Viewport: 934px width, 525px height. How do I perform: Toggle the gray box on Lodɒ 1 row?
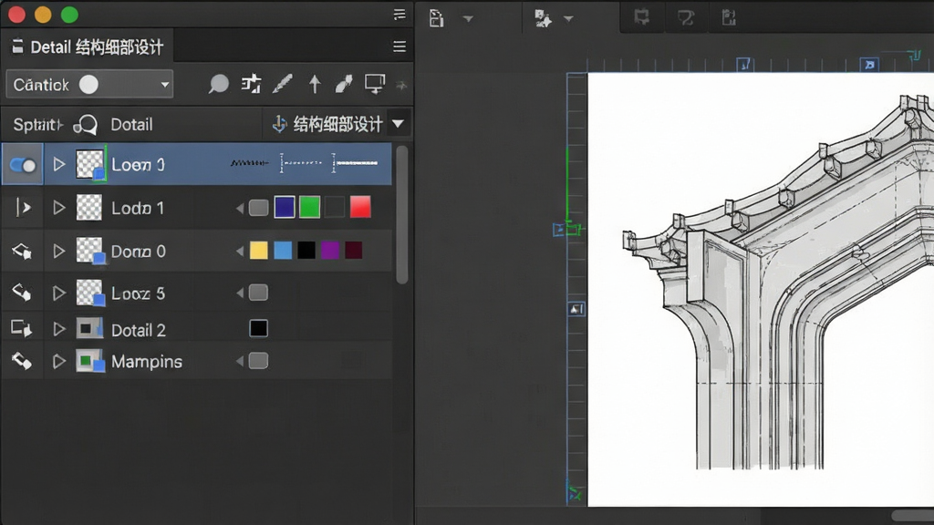258,208
